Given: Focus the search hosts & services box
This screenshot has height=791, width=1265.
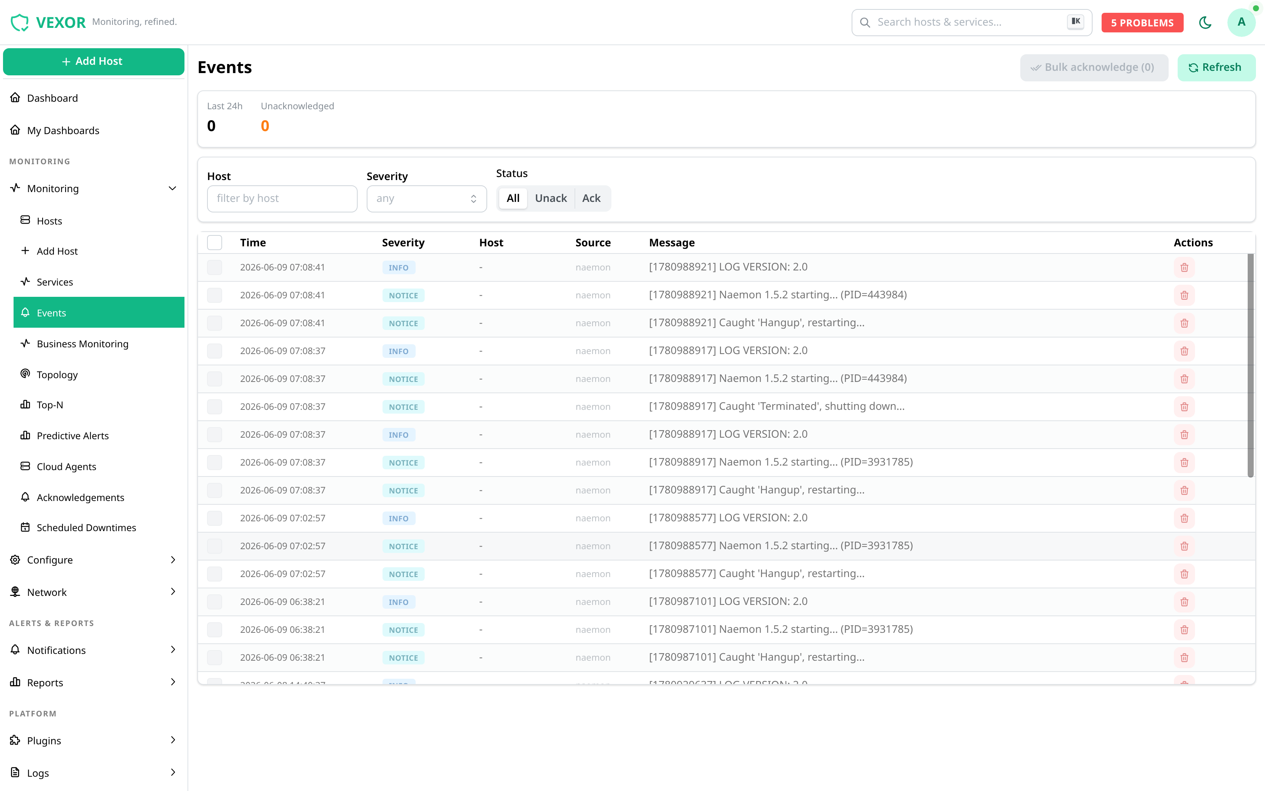Looking at the screenshot, I should (971, 23).
